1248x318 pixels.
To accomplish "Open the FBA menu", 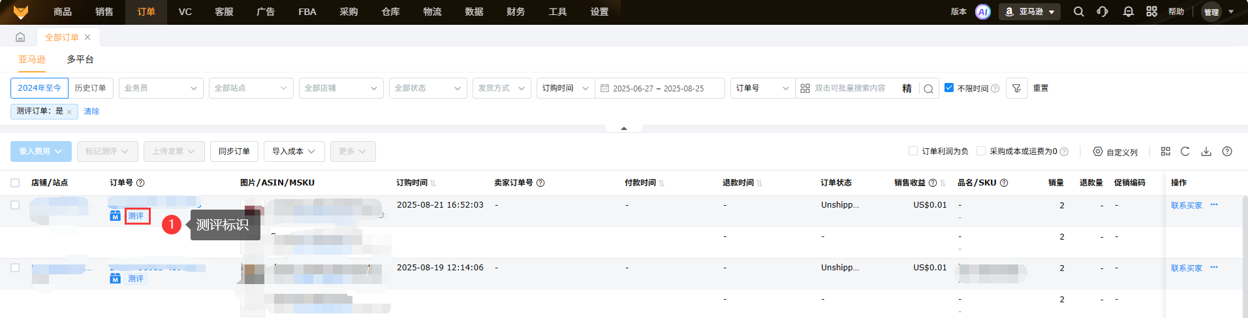I will coord(307,12).
